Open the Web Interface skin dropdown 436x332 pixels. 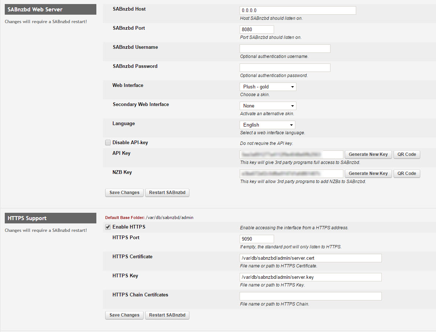click(x=268, y=87)
